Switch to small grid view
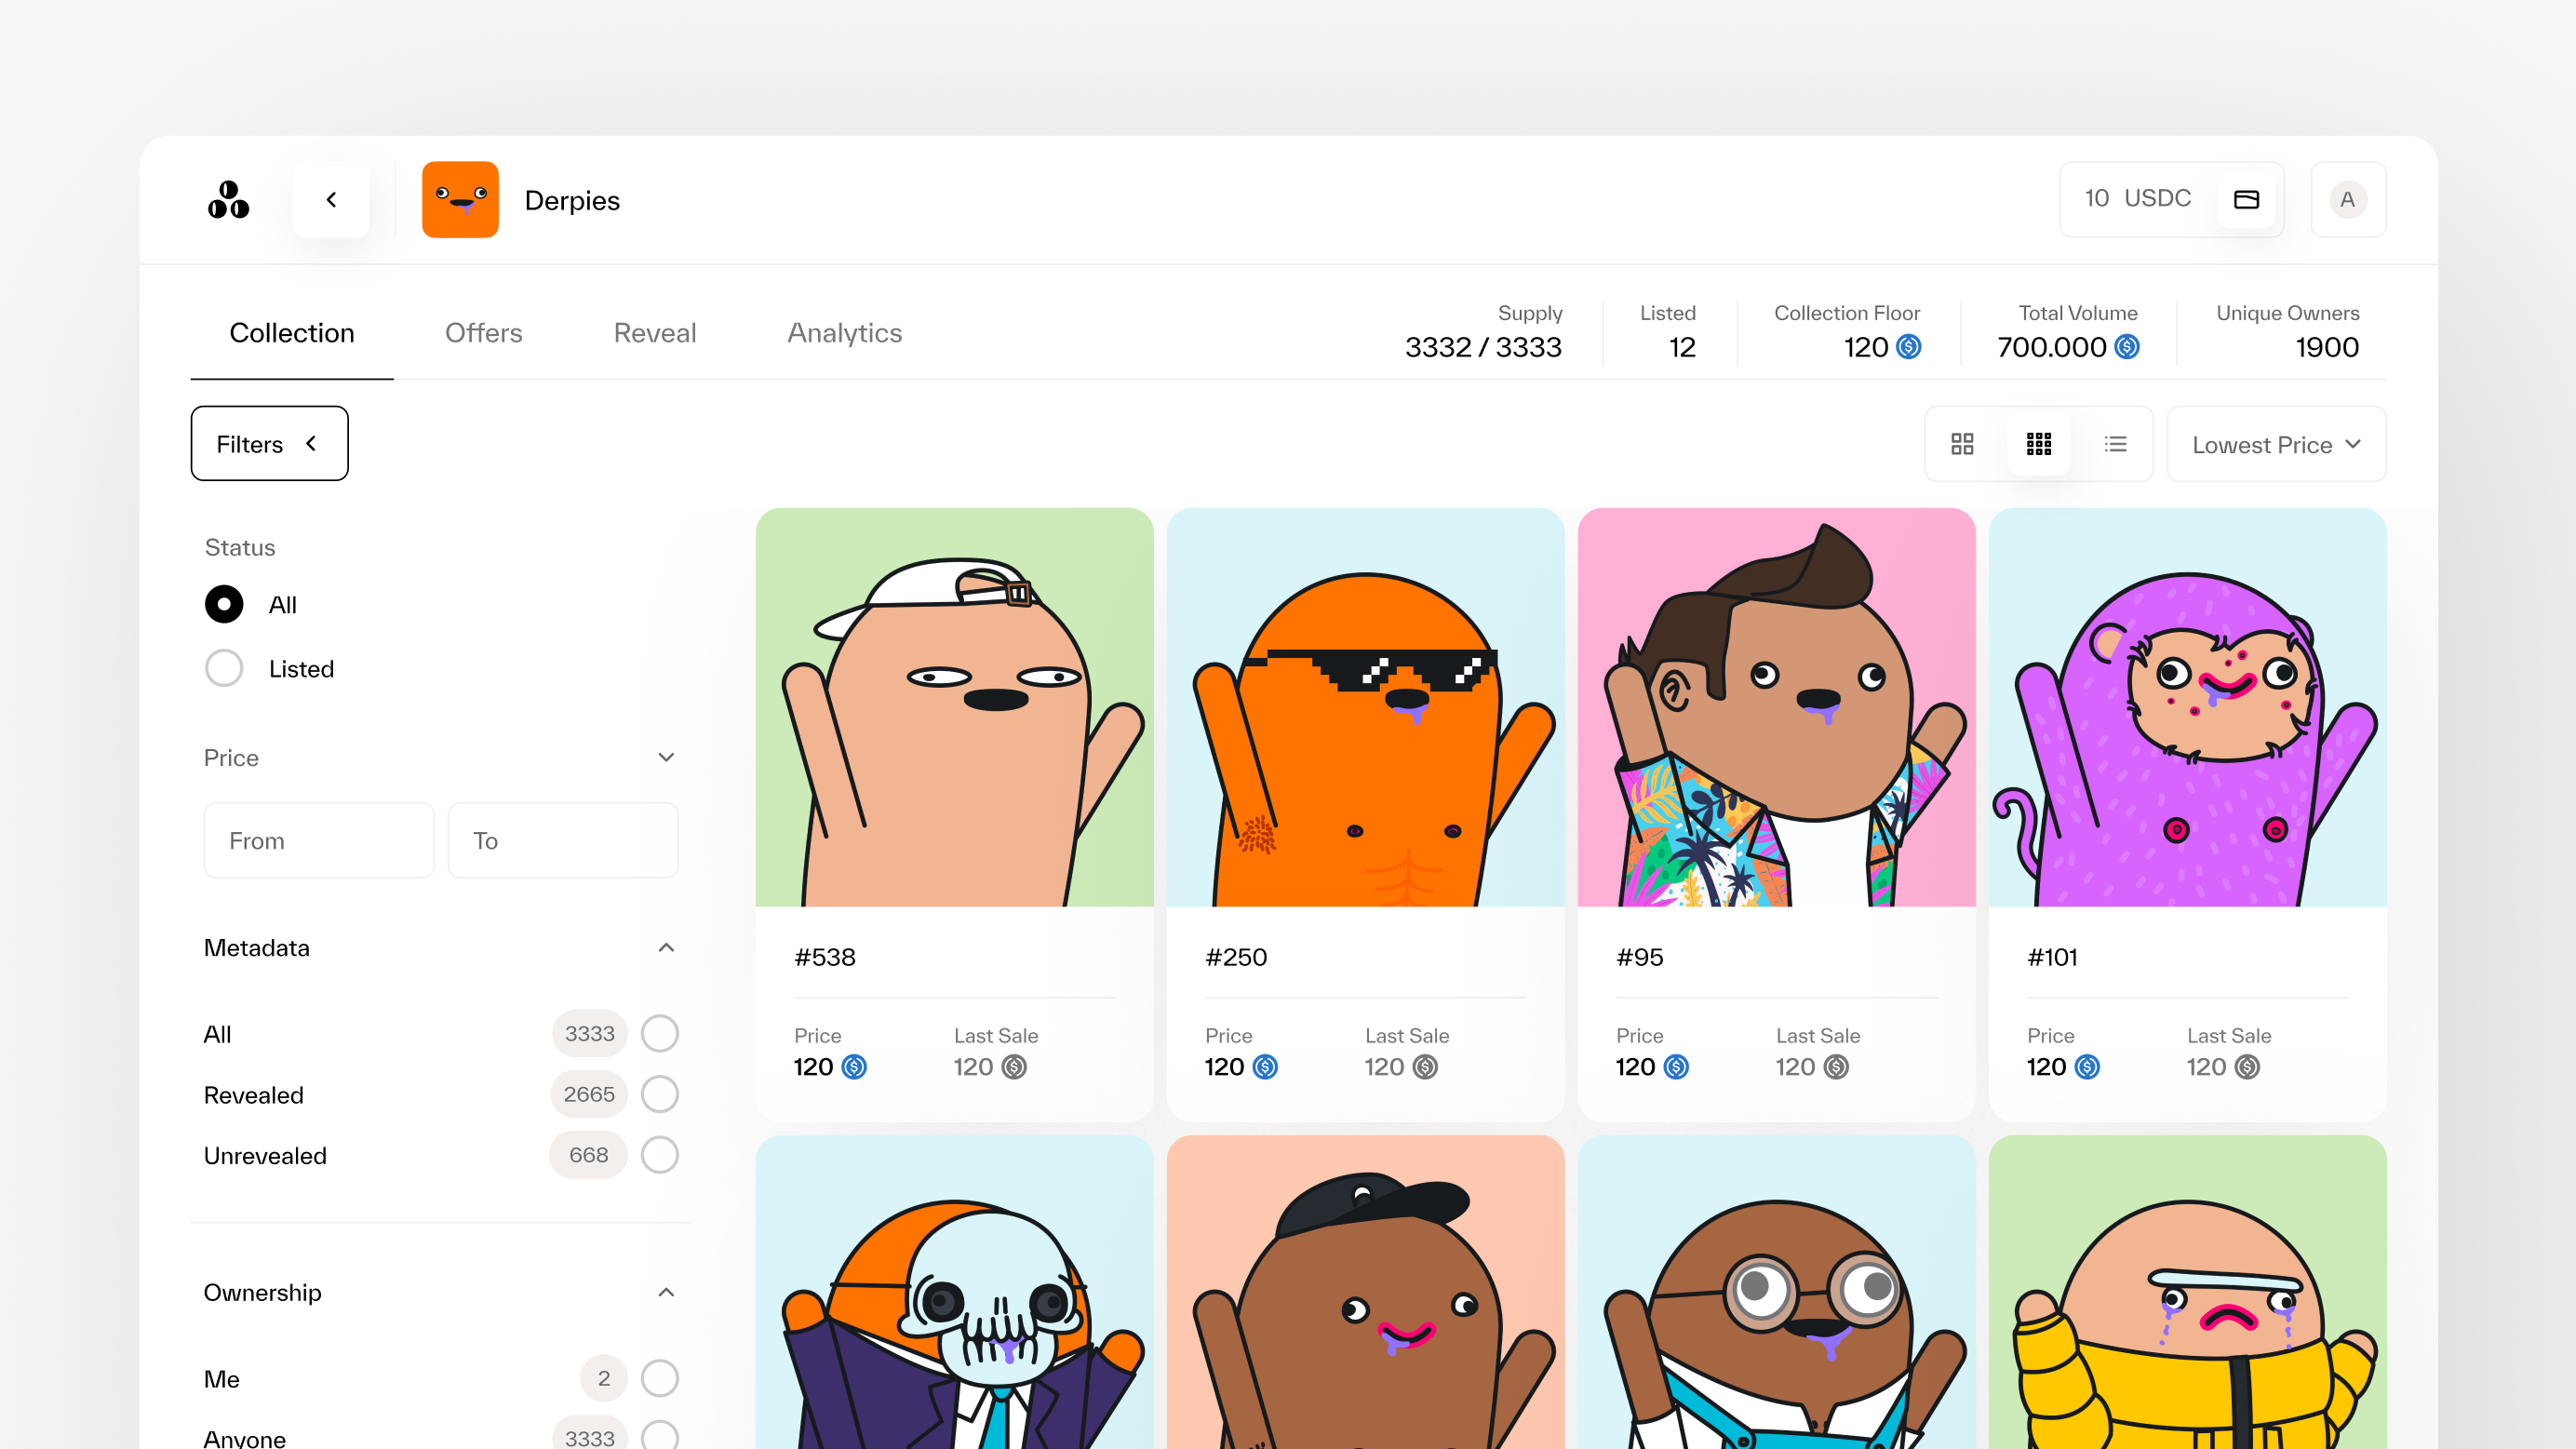 point(2039,444)
